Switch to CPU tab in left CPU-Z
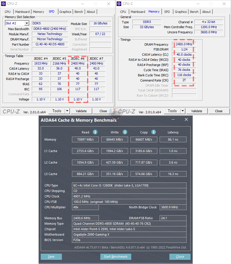The height and width of the screenshot is (264, 231). tap(7, 12)
